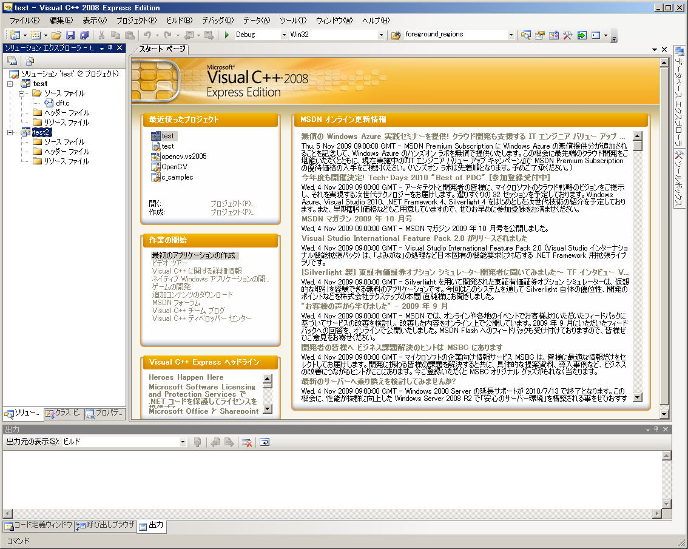The image size is (688, 549).
Task: Click the Navigate Backward toolbar icon
Action: (189, 35)
